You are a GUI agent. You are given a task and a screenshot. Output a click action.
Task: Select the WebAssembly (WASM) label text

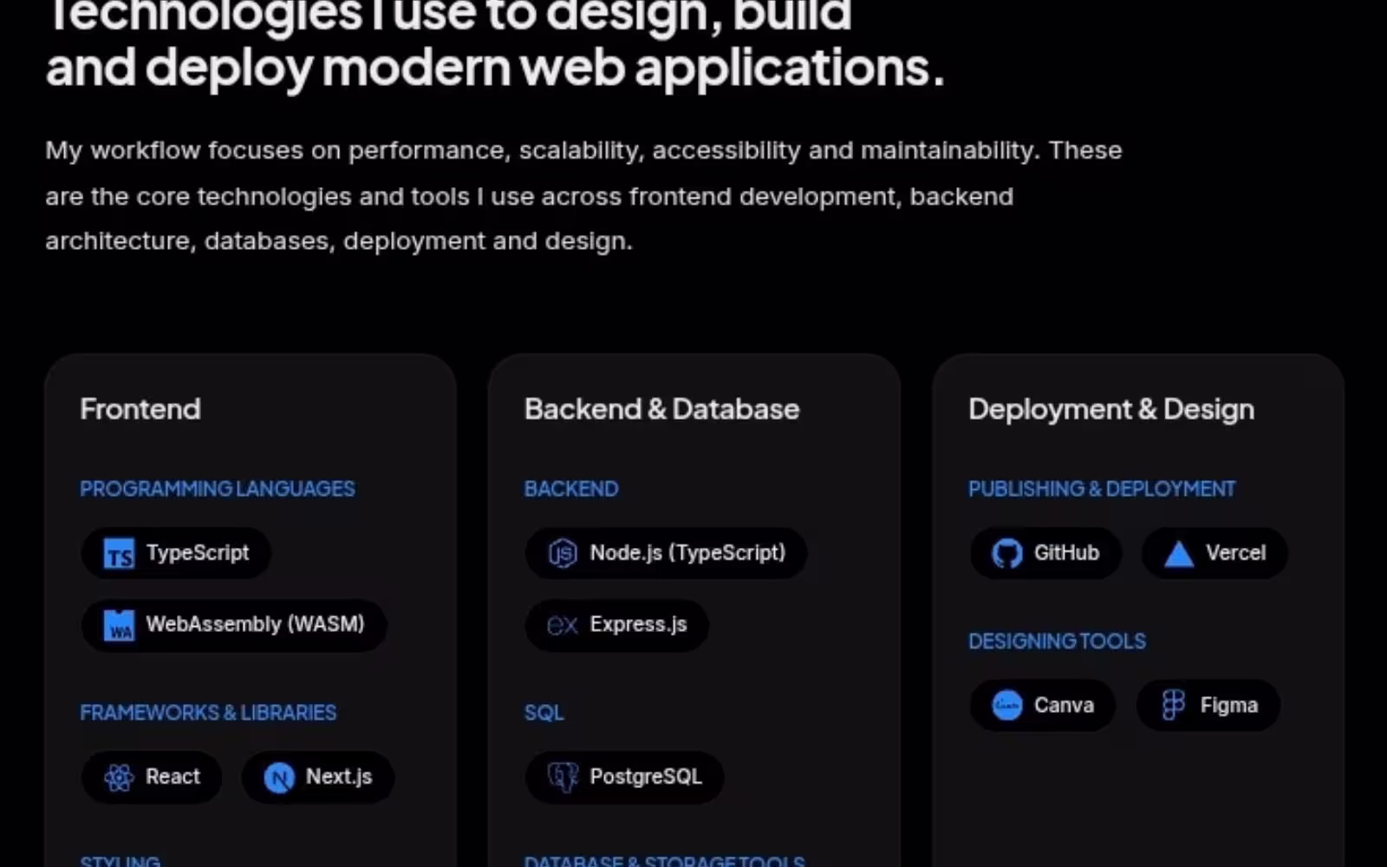coord(255,624)
